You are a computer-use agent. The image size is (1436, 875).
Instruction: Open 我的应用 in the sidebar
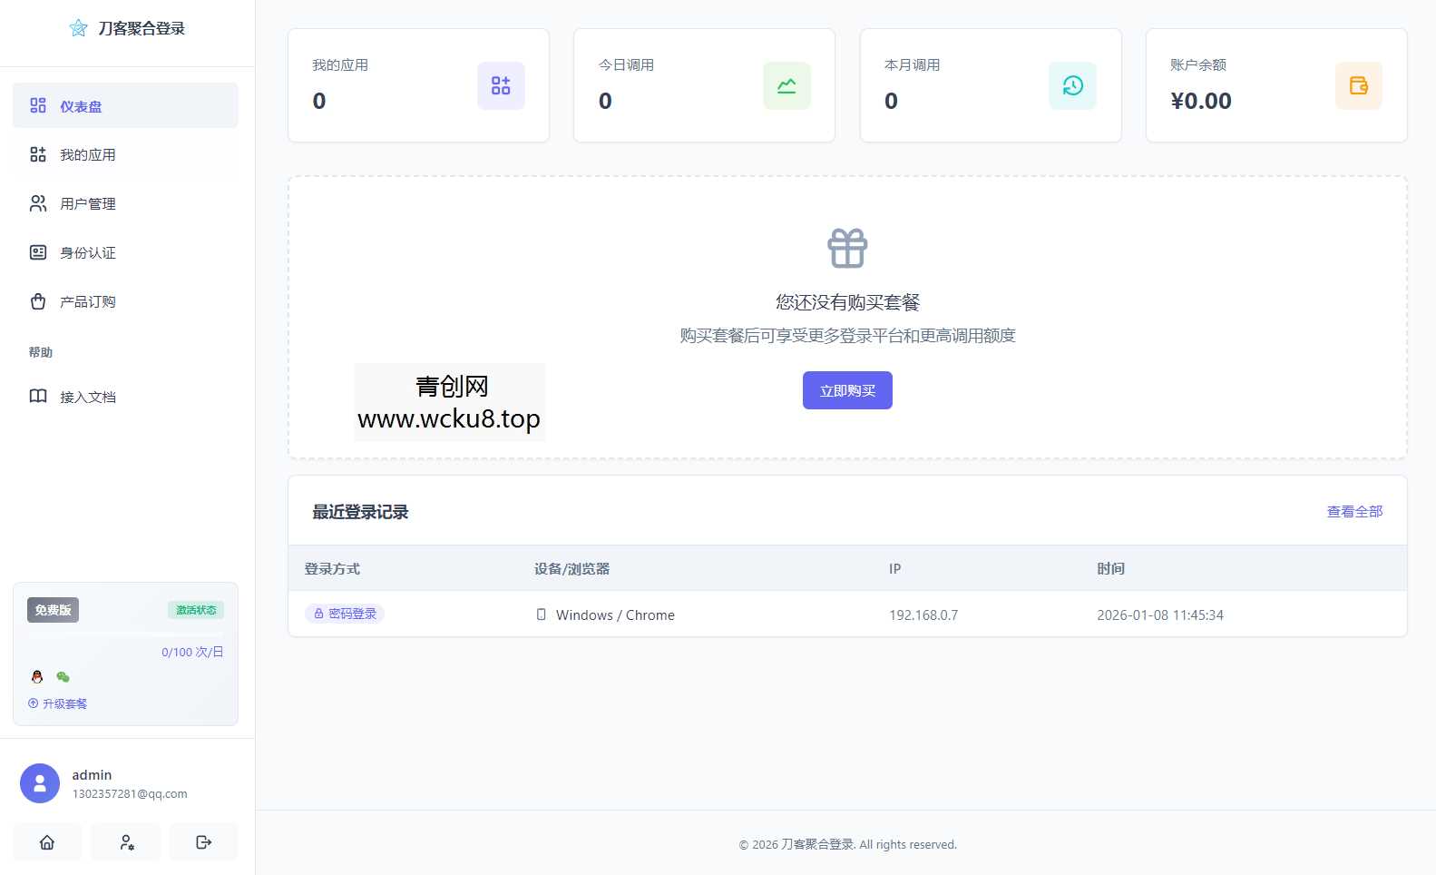pos(125,154)
